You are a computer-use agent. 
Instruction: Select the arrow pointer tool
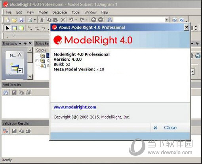coord(8,28)
